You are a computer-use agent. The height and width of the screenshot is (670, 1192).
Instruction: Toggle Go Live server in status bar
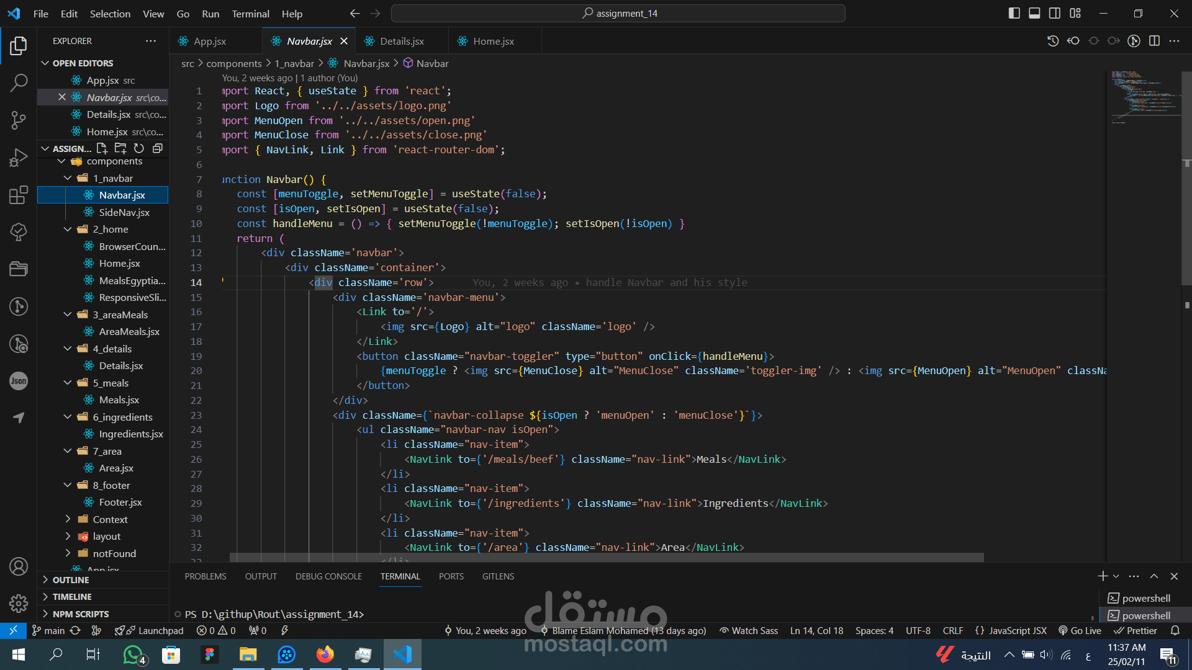tap(1080, 630)
